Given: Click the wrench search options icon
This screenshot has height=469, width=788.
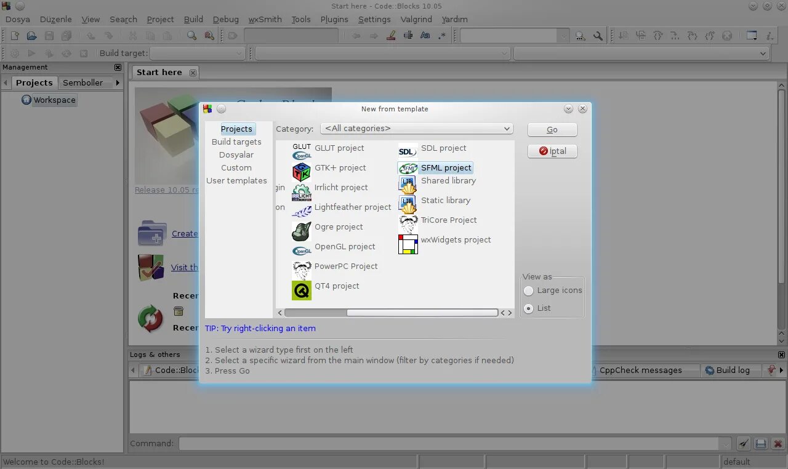Looking at the screenshot, I should coord(598,36).
